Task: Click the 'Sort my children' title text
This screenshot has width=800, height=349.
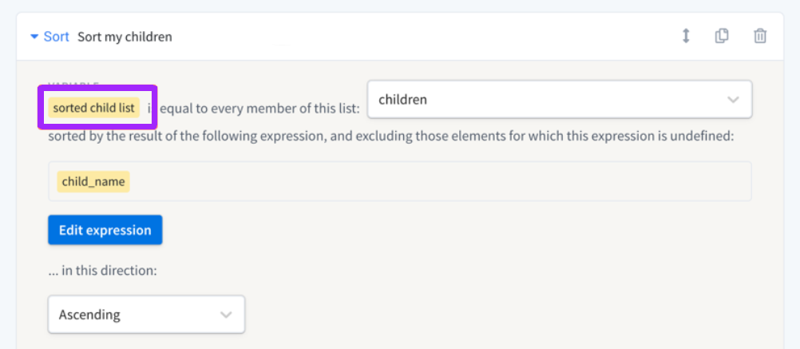Action: 125,37
